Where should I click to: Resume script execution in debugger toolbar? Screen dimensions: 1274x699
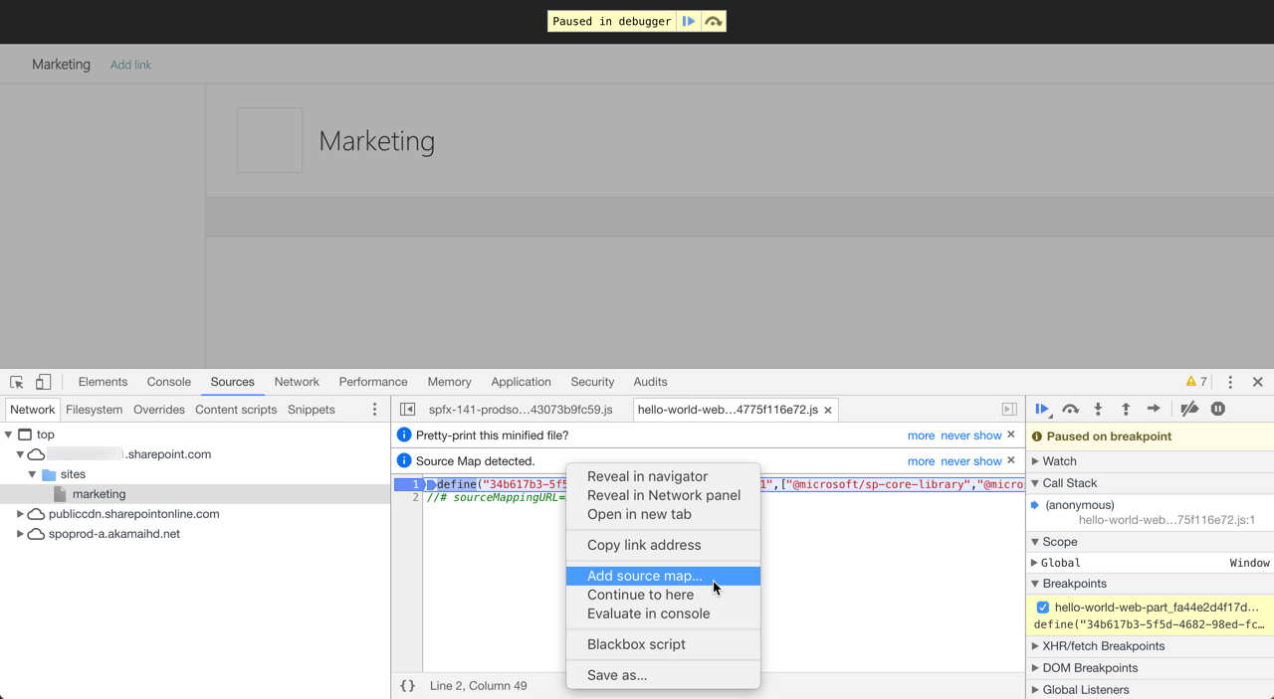[1042, 409]
